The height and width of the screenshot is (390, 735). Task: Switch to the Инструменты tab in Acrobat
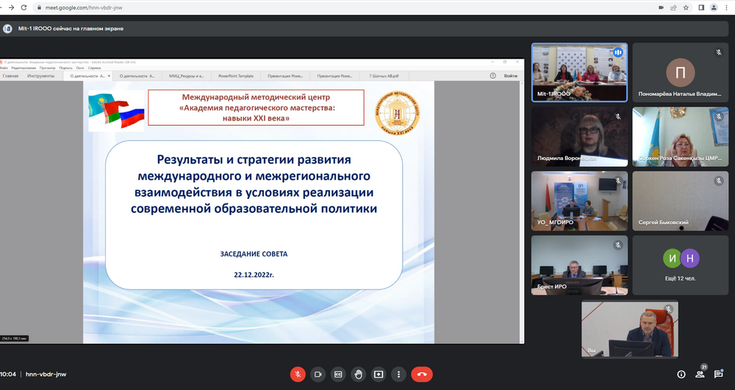coord(40,76)
